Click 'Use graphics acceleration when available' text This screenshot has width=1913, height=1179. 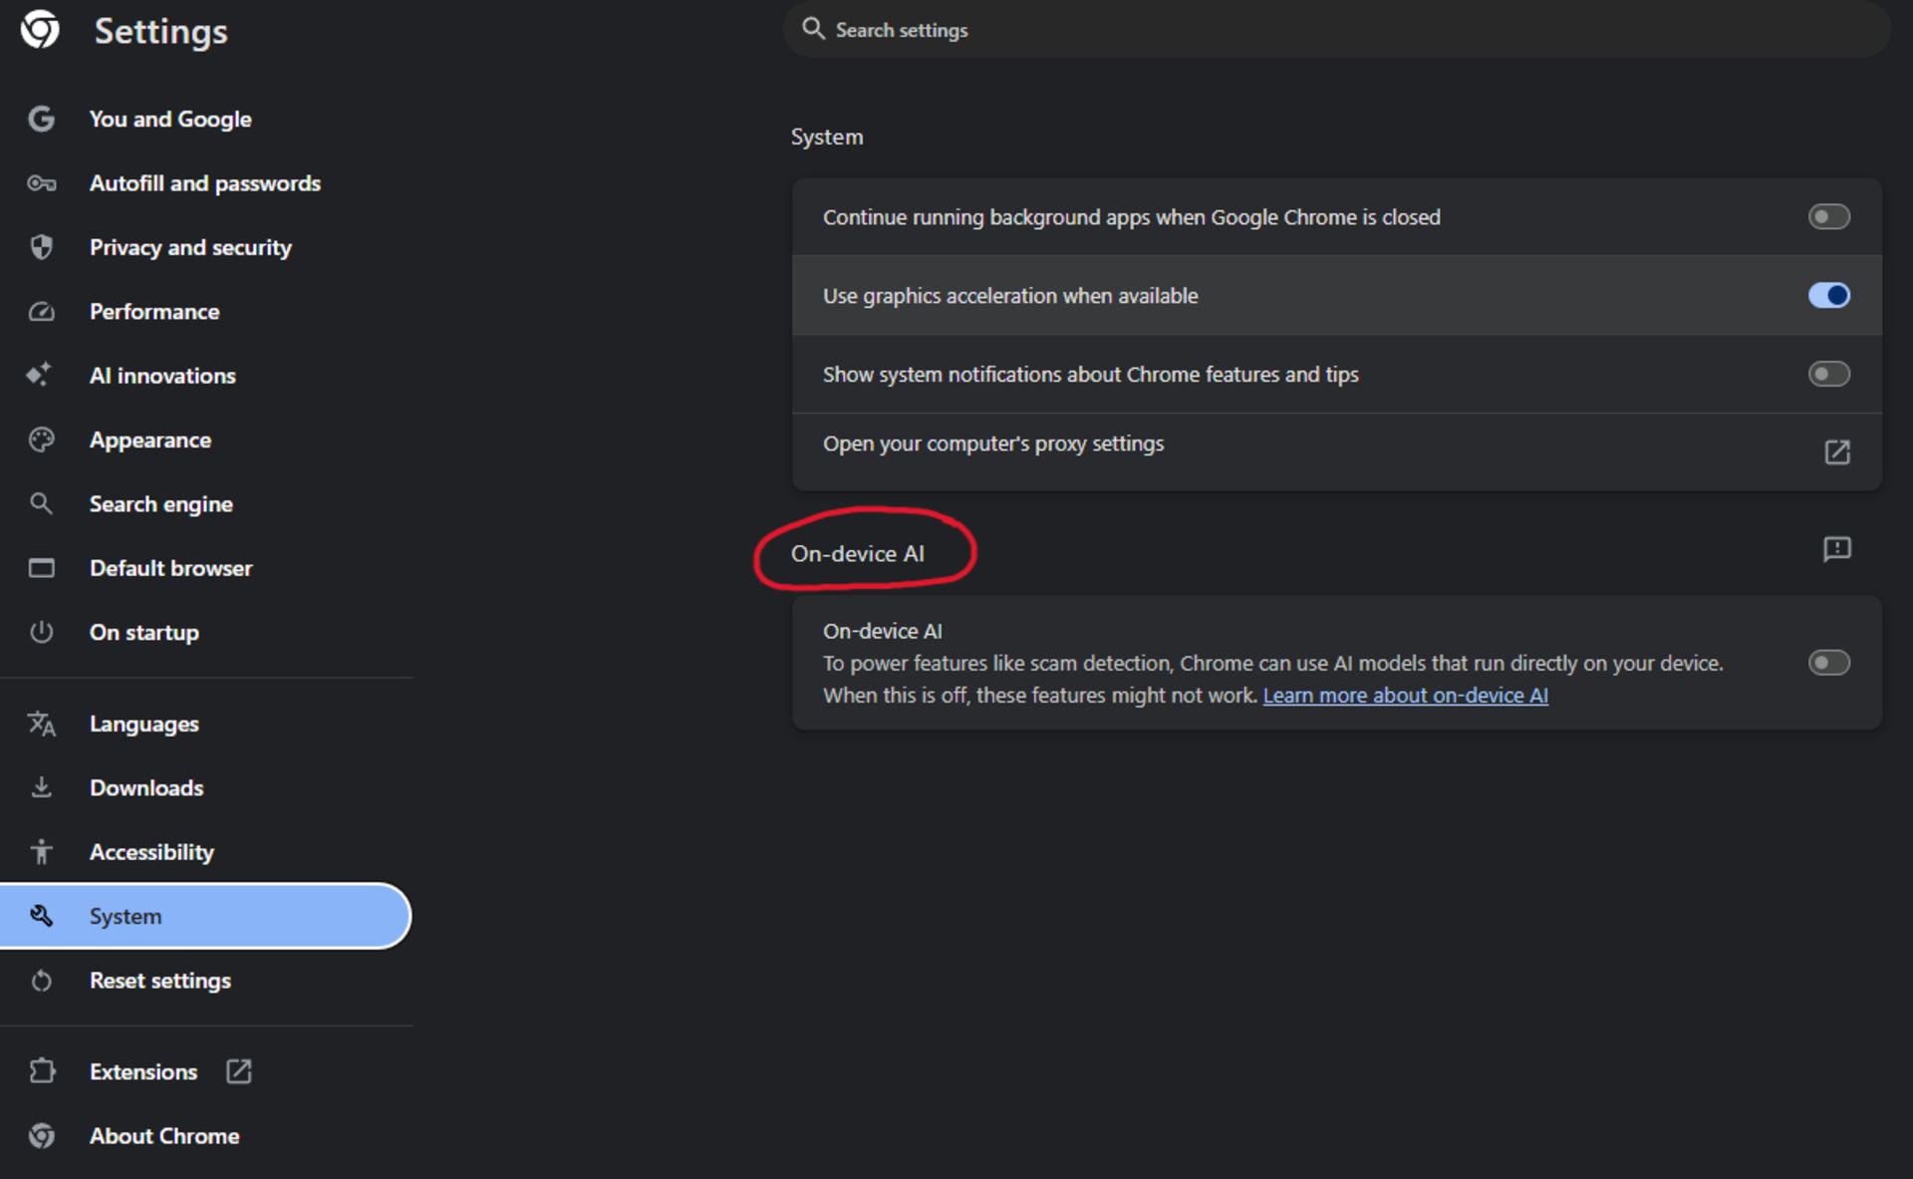(1010, 295)
